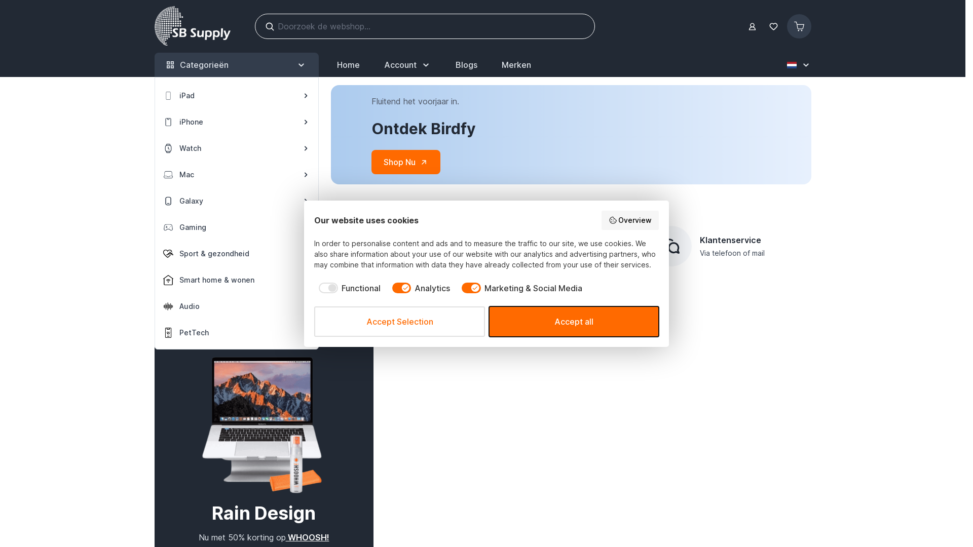Focus the webshop search field

pos(425,26)
